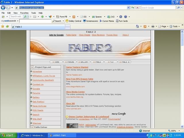This screenshot has height=138, width=184.
Task: Click the Search Google input box
Action: [158, 8]
